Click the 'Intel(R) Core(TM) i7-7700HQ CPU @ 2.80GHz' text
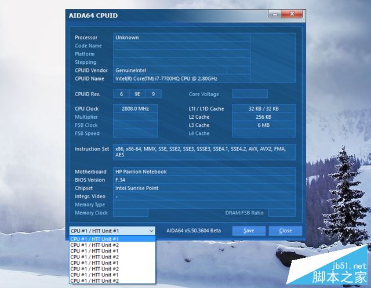Viewport: 371px width, 288px height. click(166, 78)
